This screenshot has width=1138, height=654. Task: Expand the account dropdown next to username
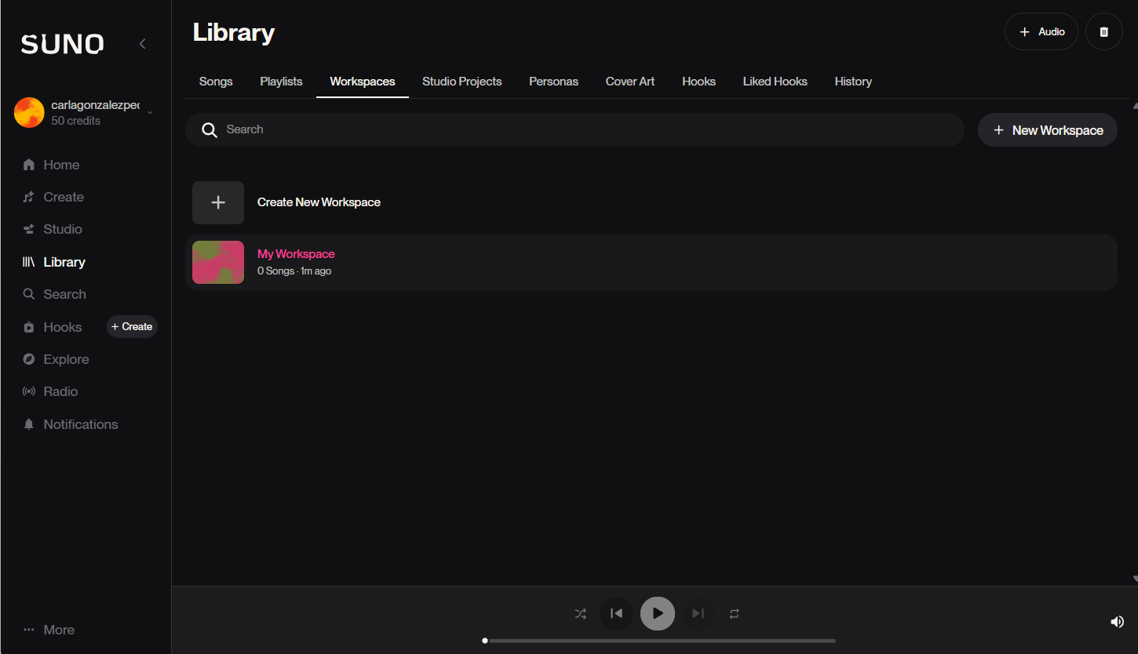[150, 112]
